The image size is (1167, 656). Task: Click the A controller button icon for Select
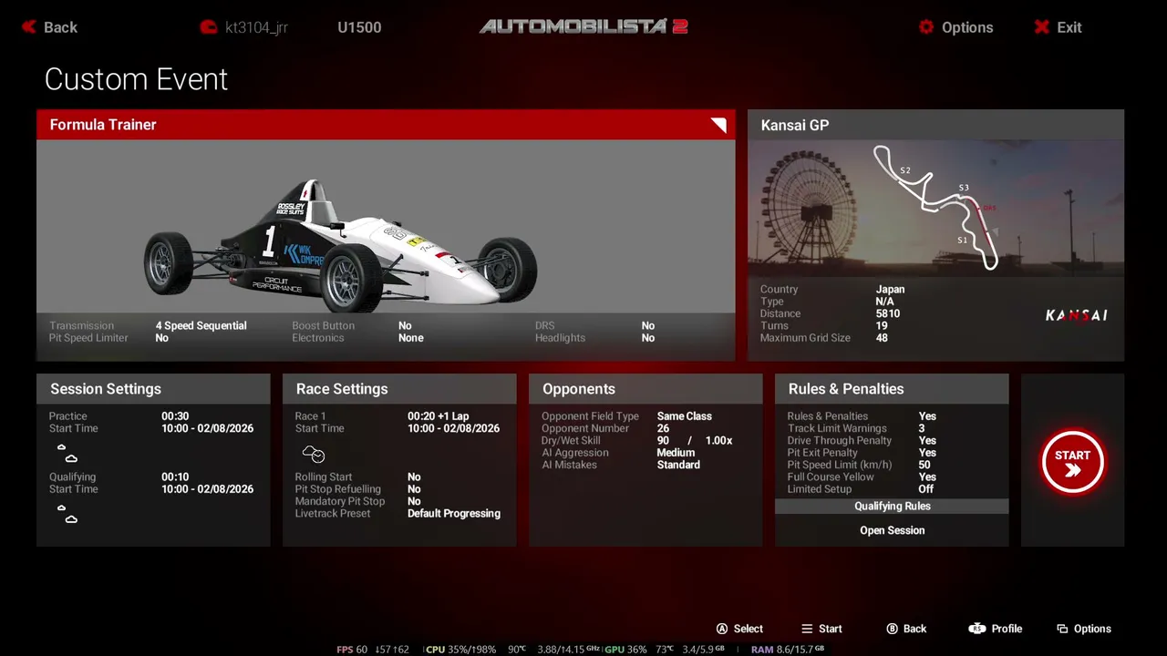pos(722,629)
